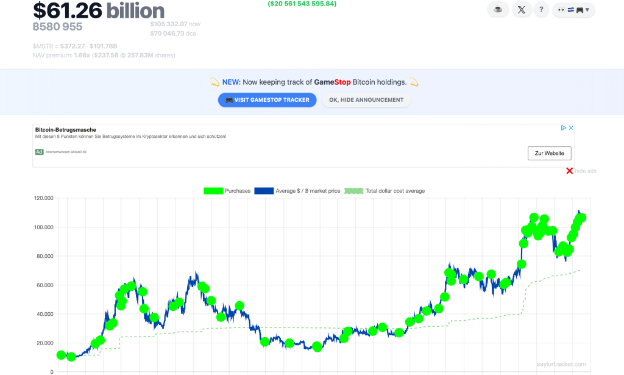Click the 60.000 y-axis label
The width and height of the screenshot is (624, 375).
45,285
